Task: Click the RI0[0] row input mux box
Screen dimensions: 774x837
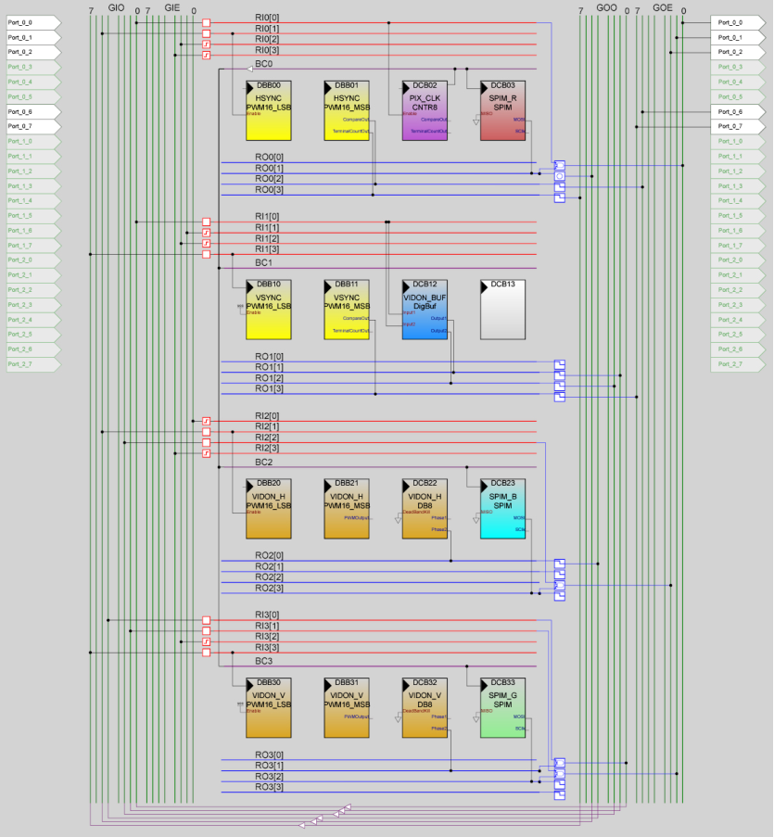Action: point(207,23)
